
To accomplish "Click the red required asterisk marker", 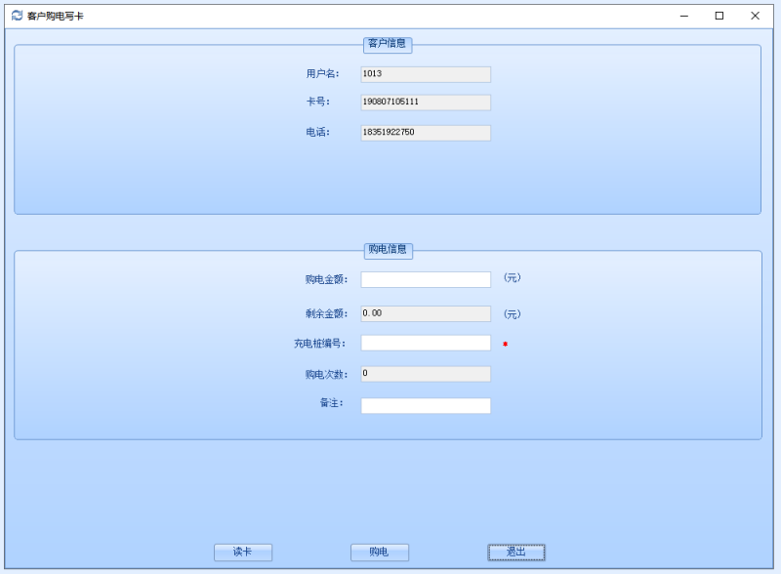I will click(x=505, y=345).
